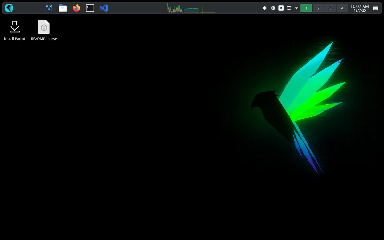The width and height of the screenshot is (384, 240).
Task: Open the settings gear icon in the tray
Action: pos(273,8)
